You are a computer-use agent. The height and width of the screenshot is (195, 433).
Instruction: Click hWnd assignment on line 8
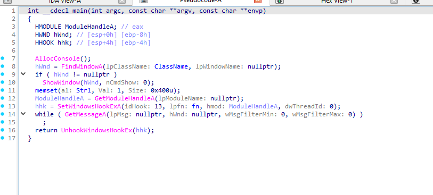click(43, 66)
